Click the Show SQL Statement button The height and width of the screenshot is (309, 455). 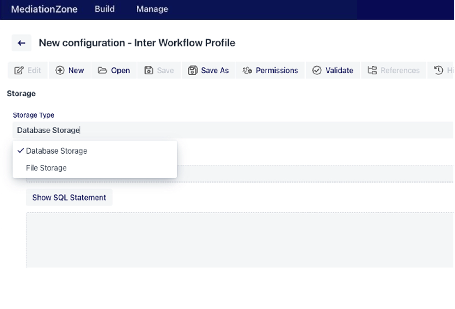[x=69, y=197]
